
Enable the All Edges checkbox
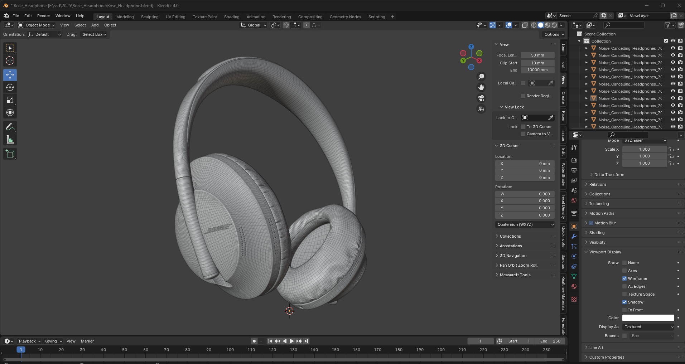(624, 286)
